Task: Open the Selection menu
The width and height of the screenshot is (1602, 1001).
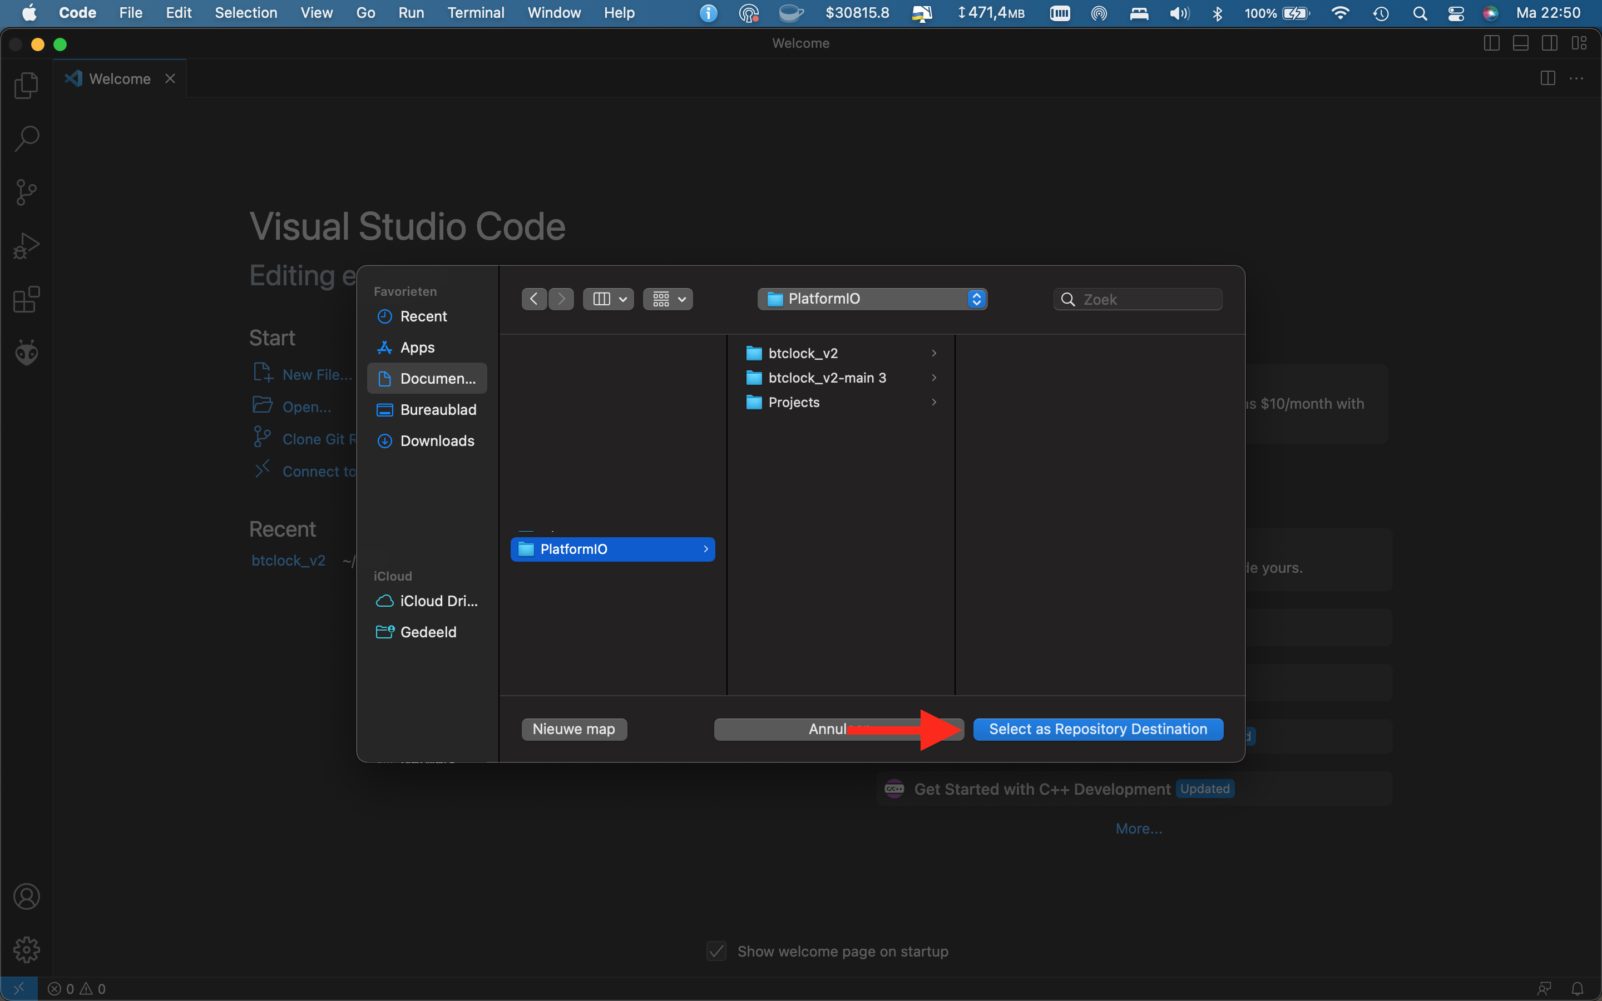Action: pyautogui.click(x=246, y=13)
